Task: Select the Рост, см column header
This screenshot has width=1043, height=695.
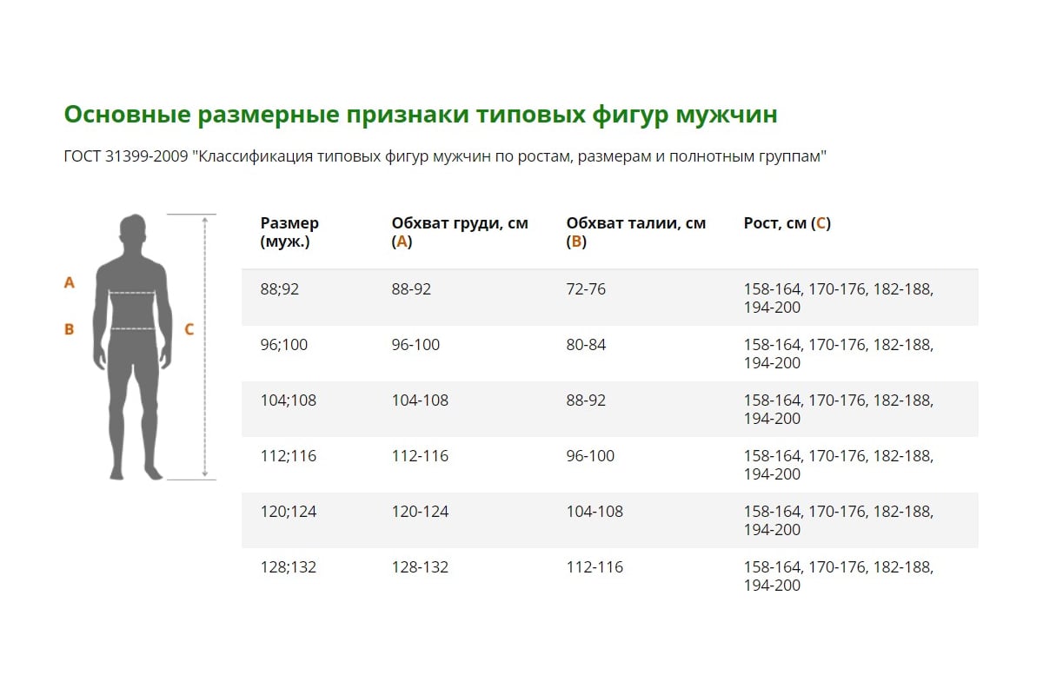Action: 787,223
